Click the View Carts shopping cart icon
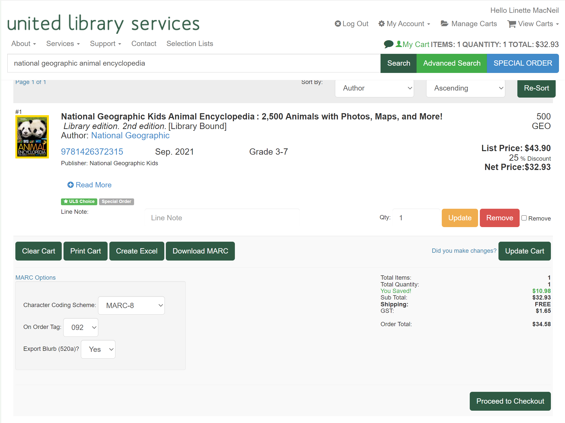This screenshot has width=565, height=423. click(512, 24)
